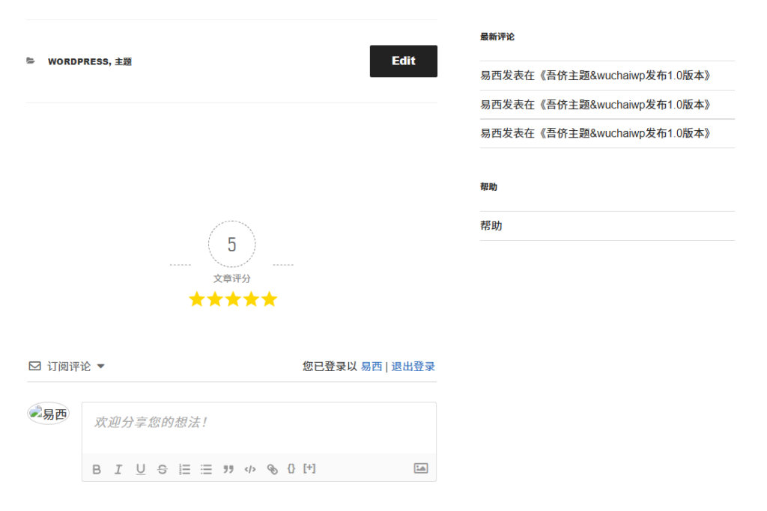Insert a blockquote in comment
The height and width of the screenshot is (511, 767).
[228, 469]
